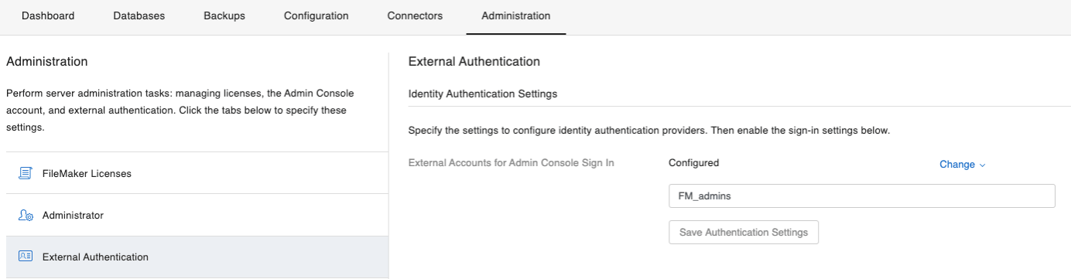Screen dimensions: 1071x279
Task: Click the Administration sidebar heading
Action: [x=47, y=61]
